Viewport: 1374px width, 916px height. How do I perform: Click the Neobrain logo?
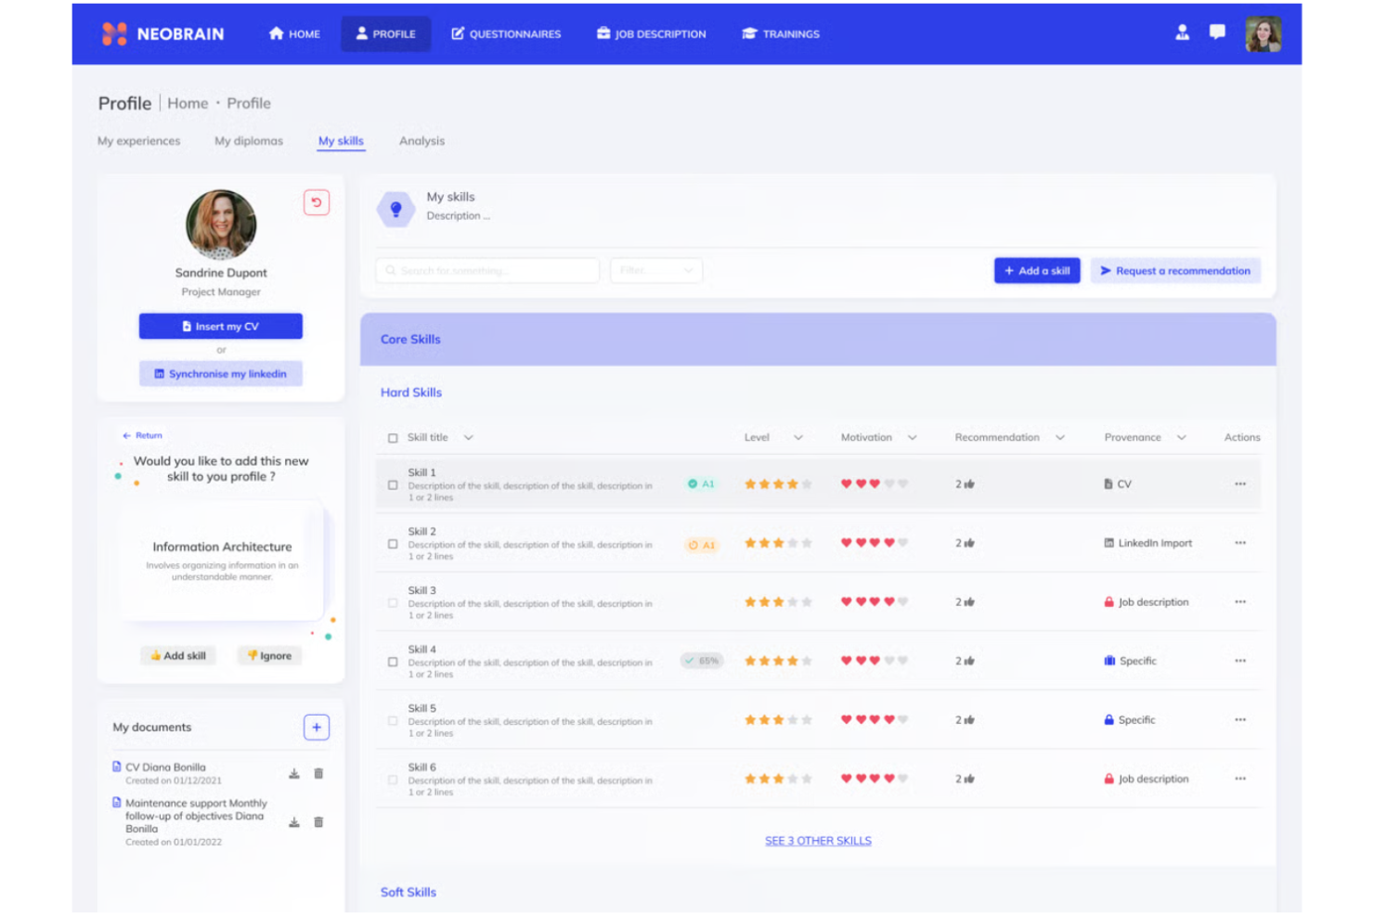[163, 33]
